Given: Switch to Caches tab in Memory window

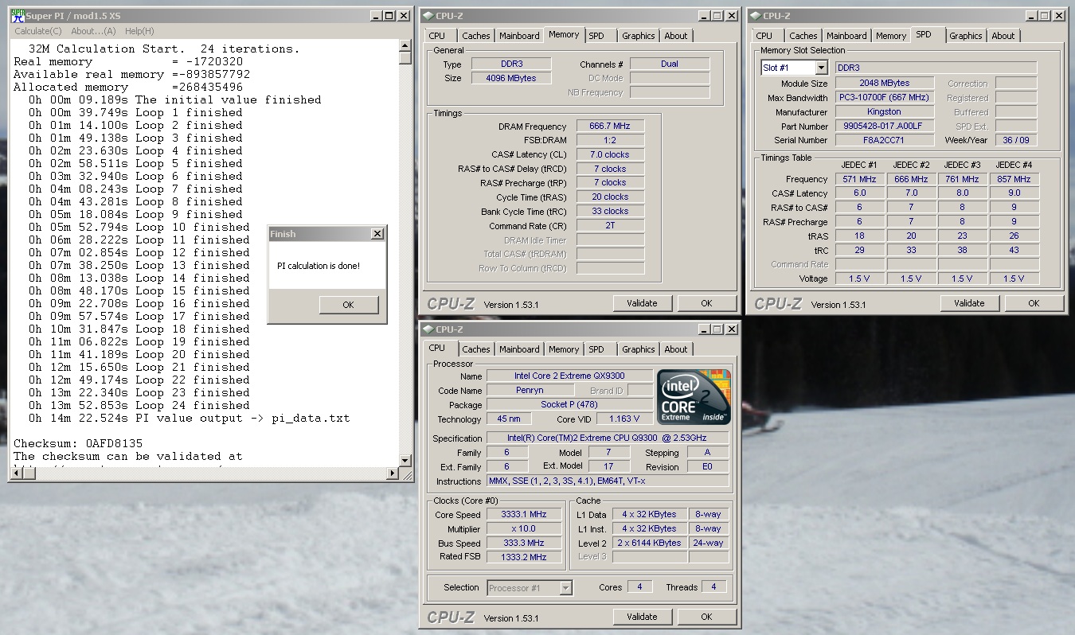Looking at the screenshot, I should pyautogui.click(x=476, y=36).
